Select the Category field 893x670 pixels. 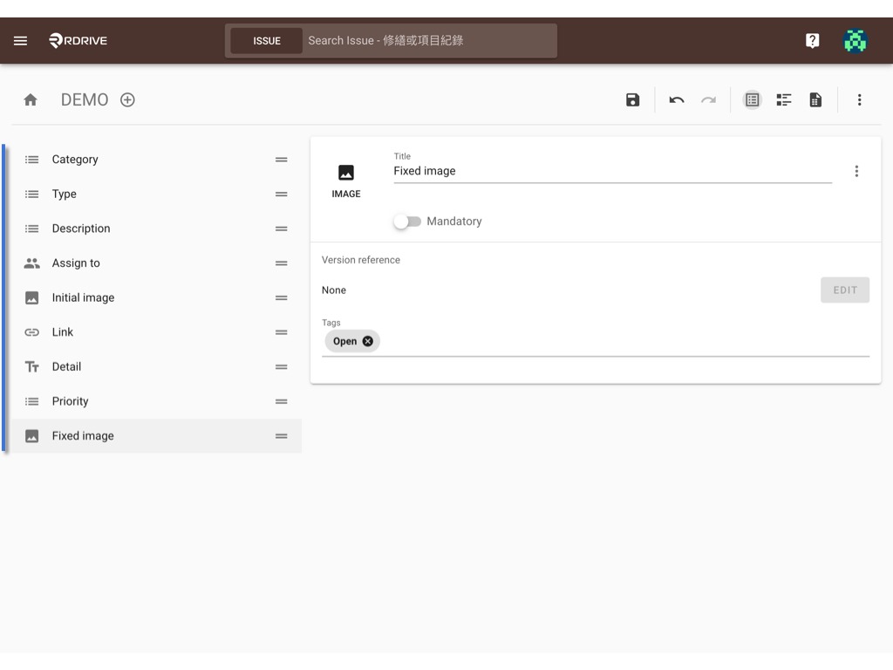156,160
